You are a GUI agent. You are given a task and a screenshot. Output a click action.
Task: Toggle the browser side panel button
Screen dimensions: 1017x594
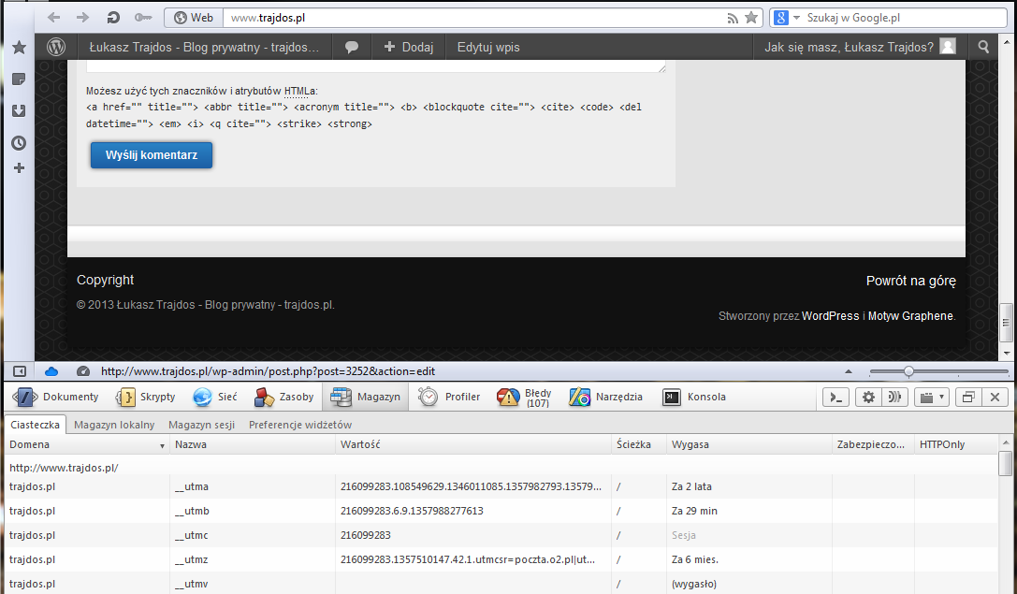[x=19, y=371]
